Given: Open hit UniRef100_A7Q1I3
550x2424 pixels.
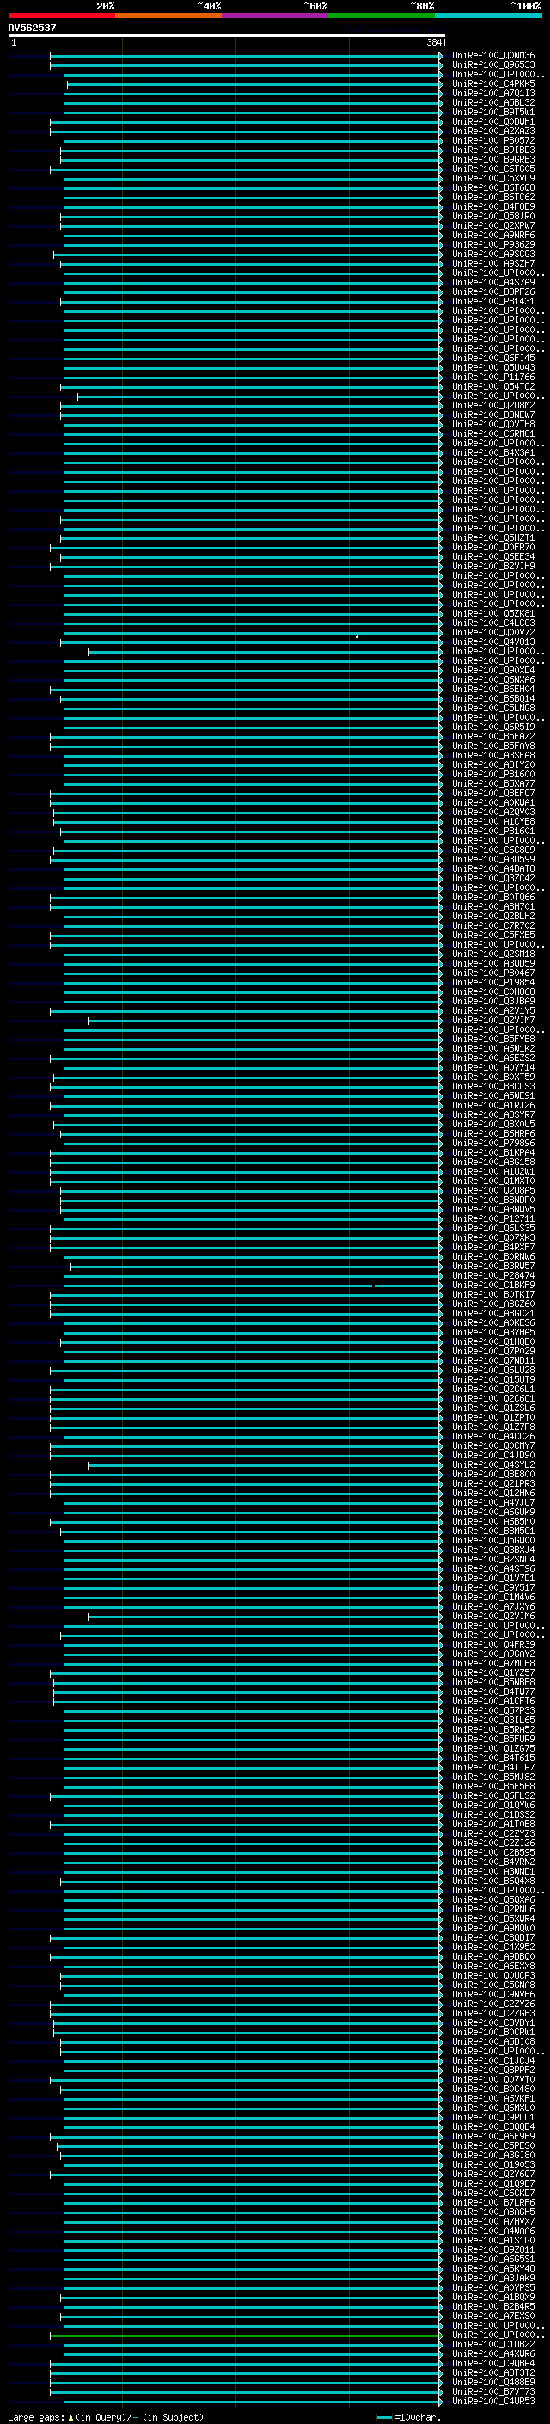Looking at the screenshot, I should (x=493, y=93).
